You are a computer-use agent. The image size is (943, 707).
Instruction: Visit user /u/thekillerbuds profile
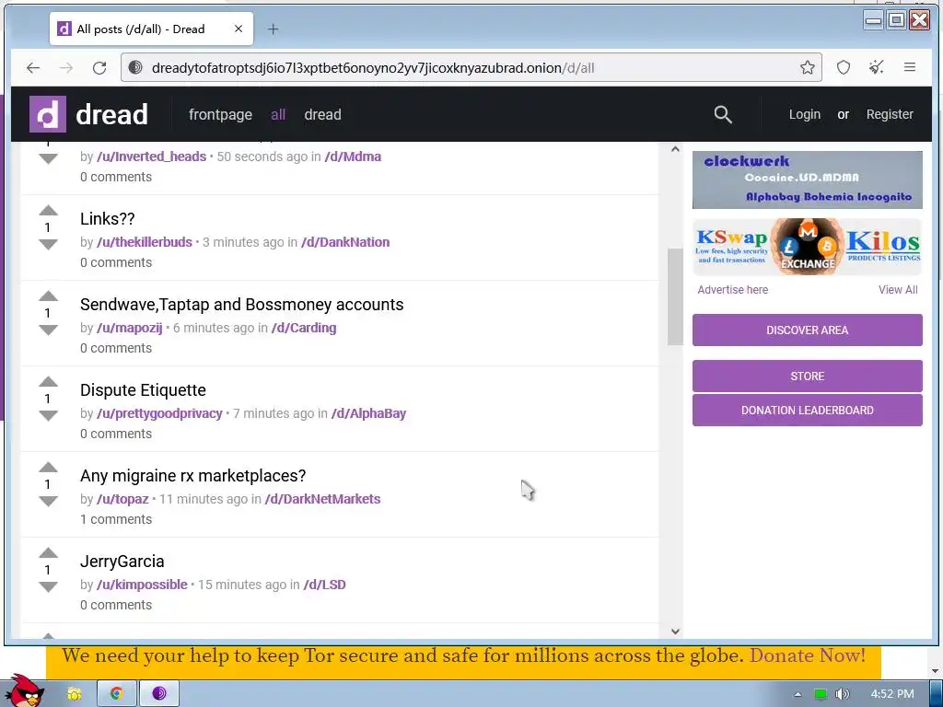(145, 242)
